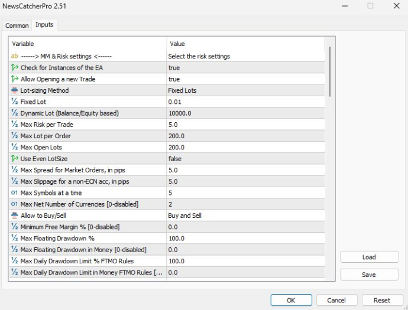Select the Inputs tab
This screenshot has width=408, height=310.
tap(44, 25)
